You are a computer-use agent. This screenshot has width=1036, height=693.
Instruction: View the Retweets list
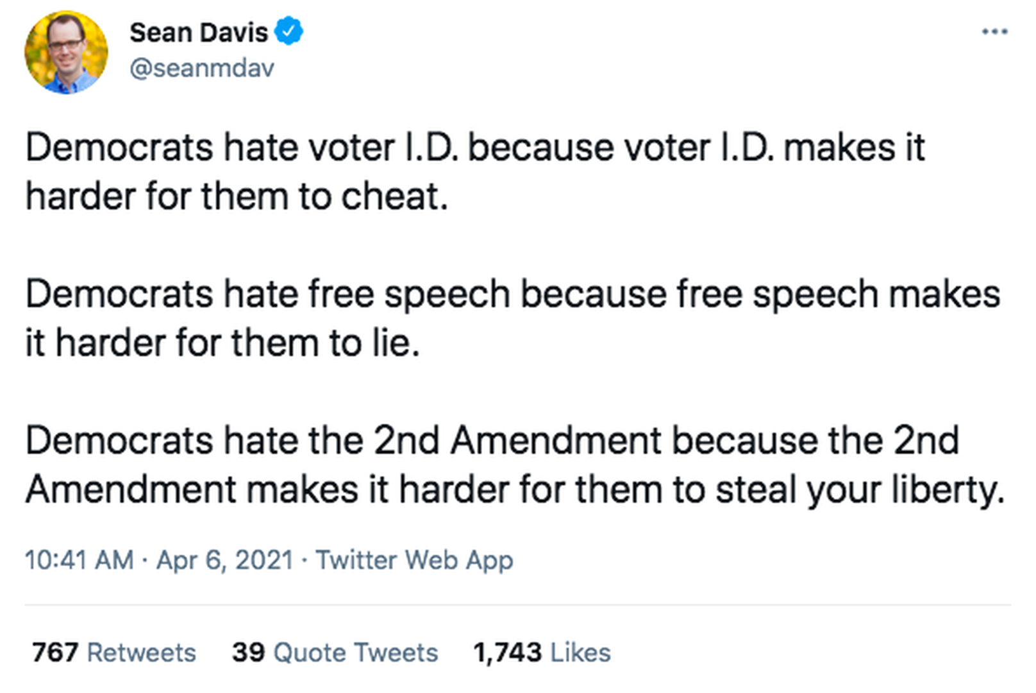[x=141, y=653]
